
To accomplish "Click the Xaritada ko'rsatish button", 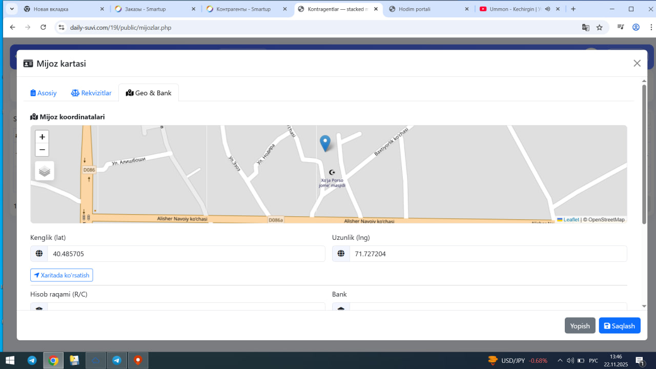I will (61, 275).
